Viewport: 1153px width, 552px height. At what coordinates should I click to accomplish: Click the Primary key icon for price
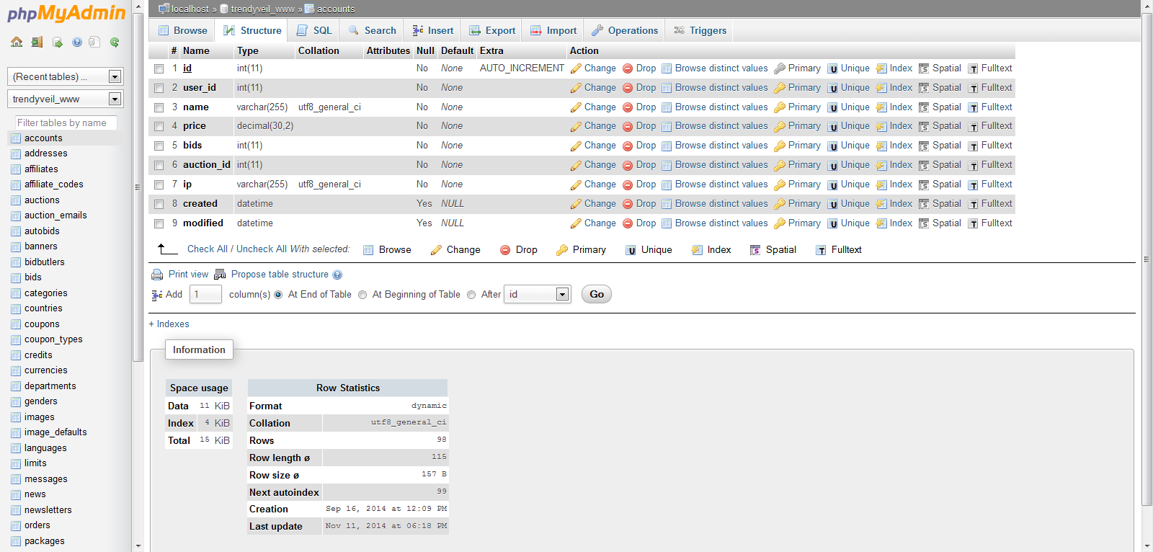pyautogui.click(x=780, y=126)
